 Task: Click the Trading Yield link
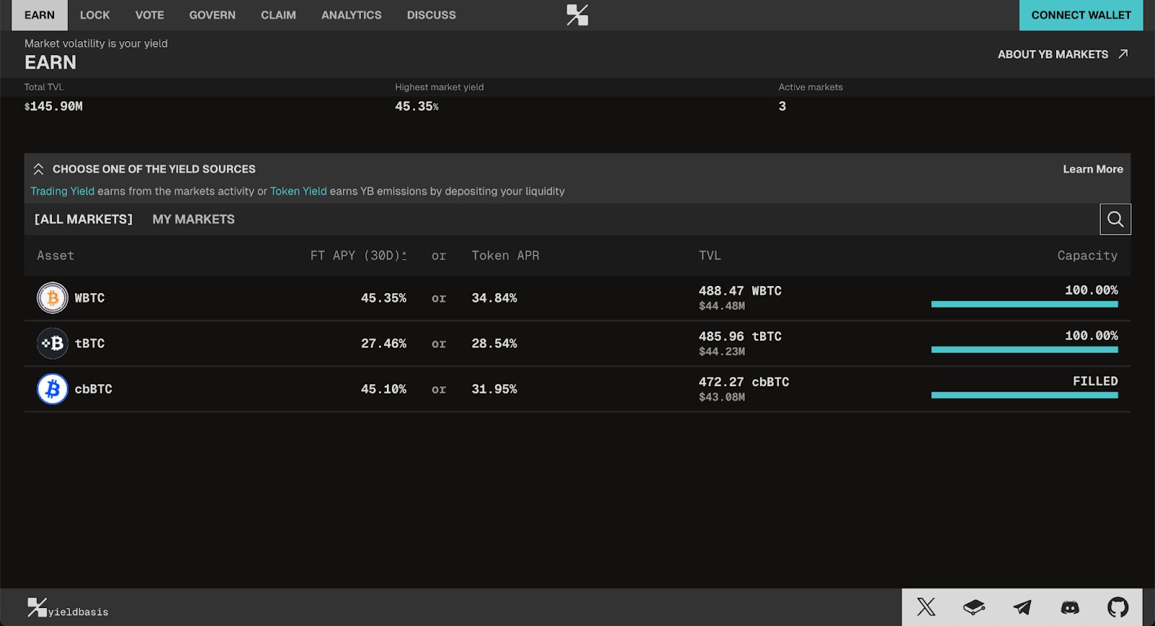(62, 191)
